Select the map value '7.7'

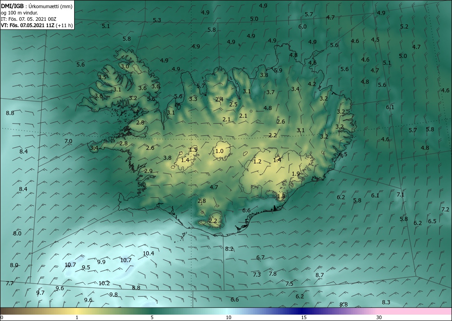pos(9,283)
